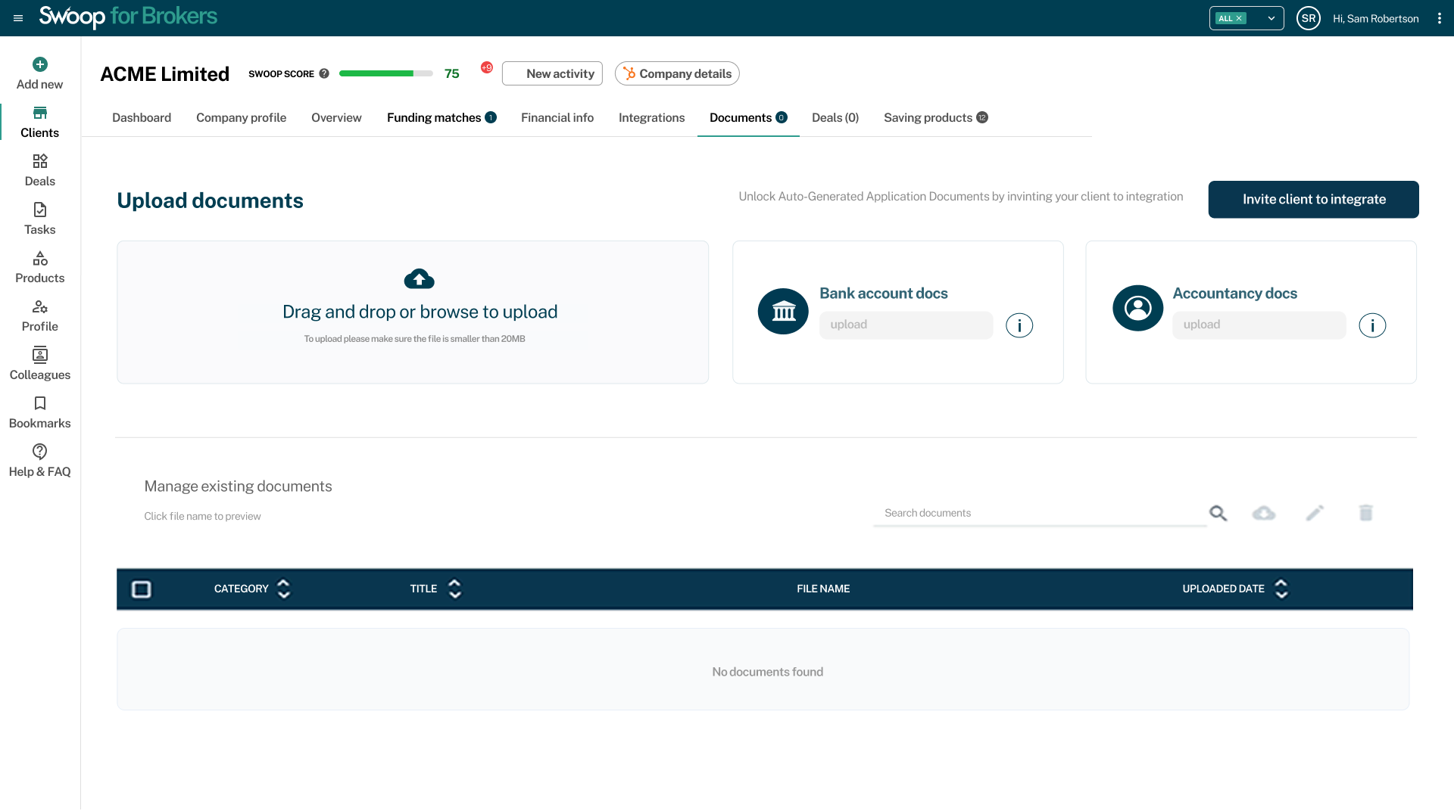Remove the ALL filter tag
Viewport: 1454px width, 811px height.
point(1239,19)
